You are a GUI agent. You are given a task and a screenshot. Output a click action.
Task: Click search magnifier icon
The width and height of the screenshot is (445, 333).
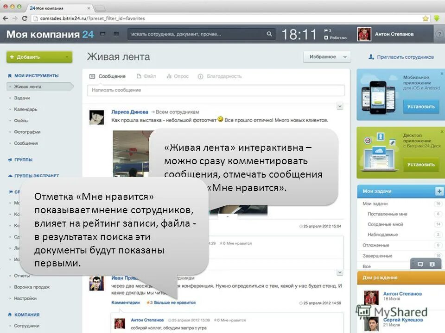(x=269, y=34)
